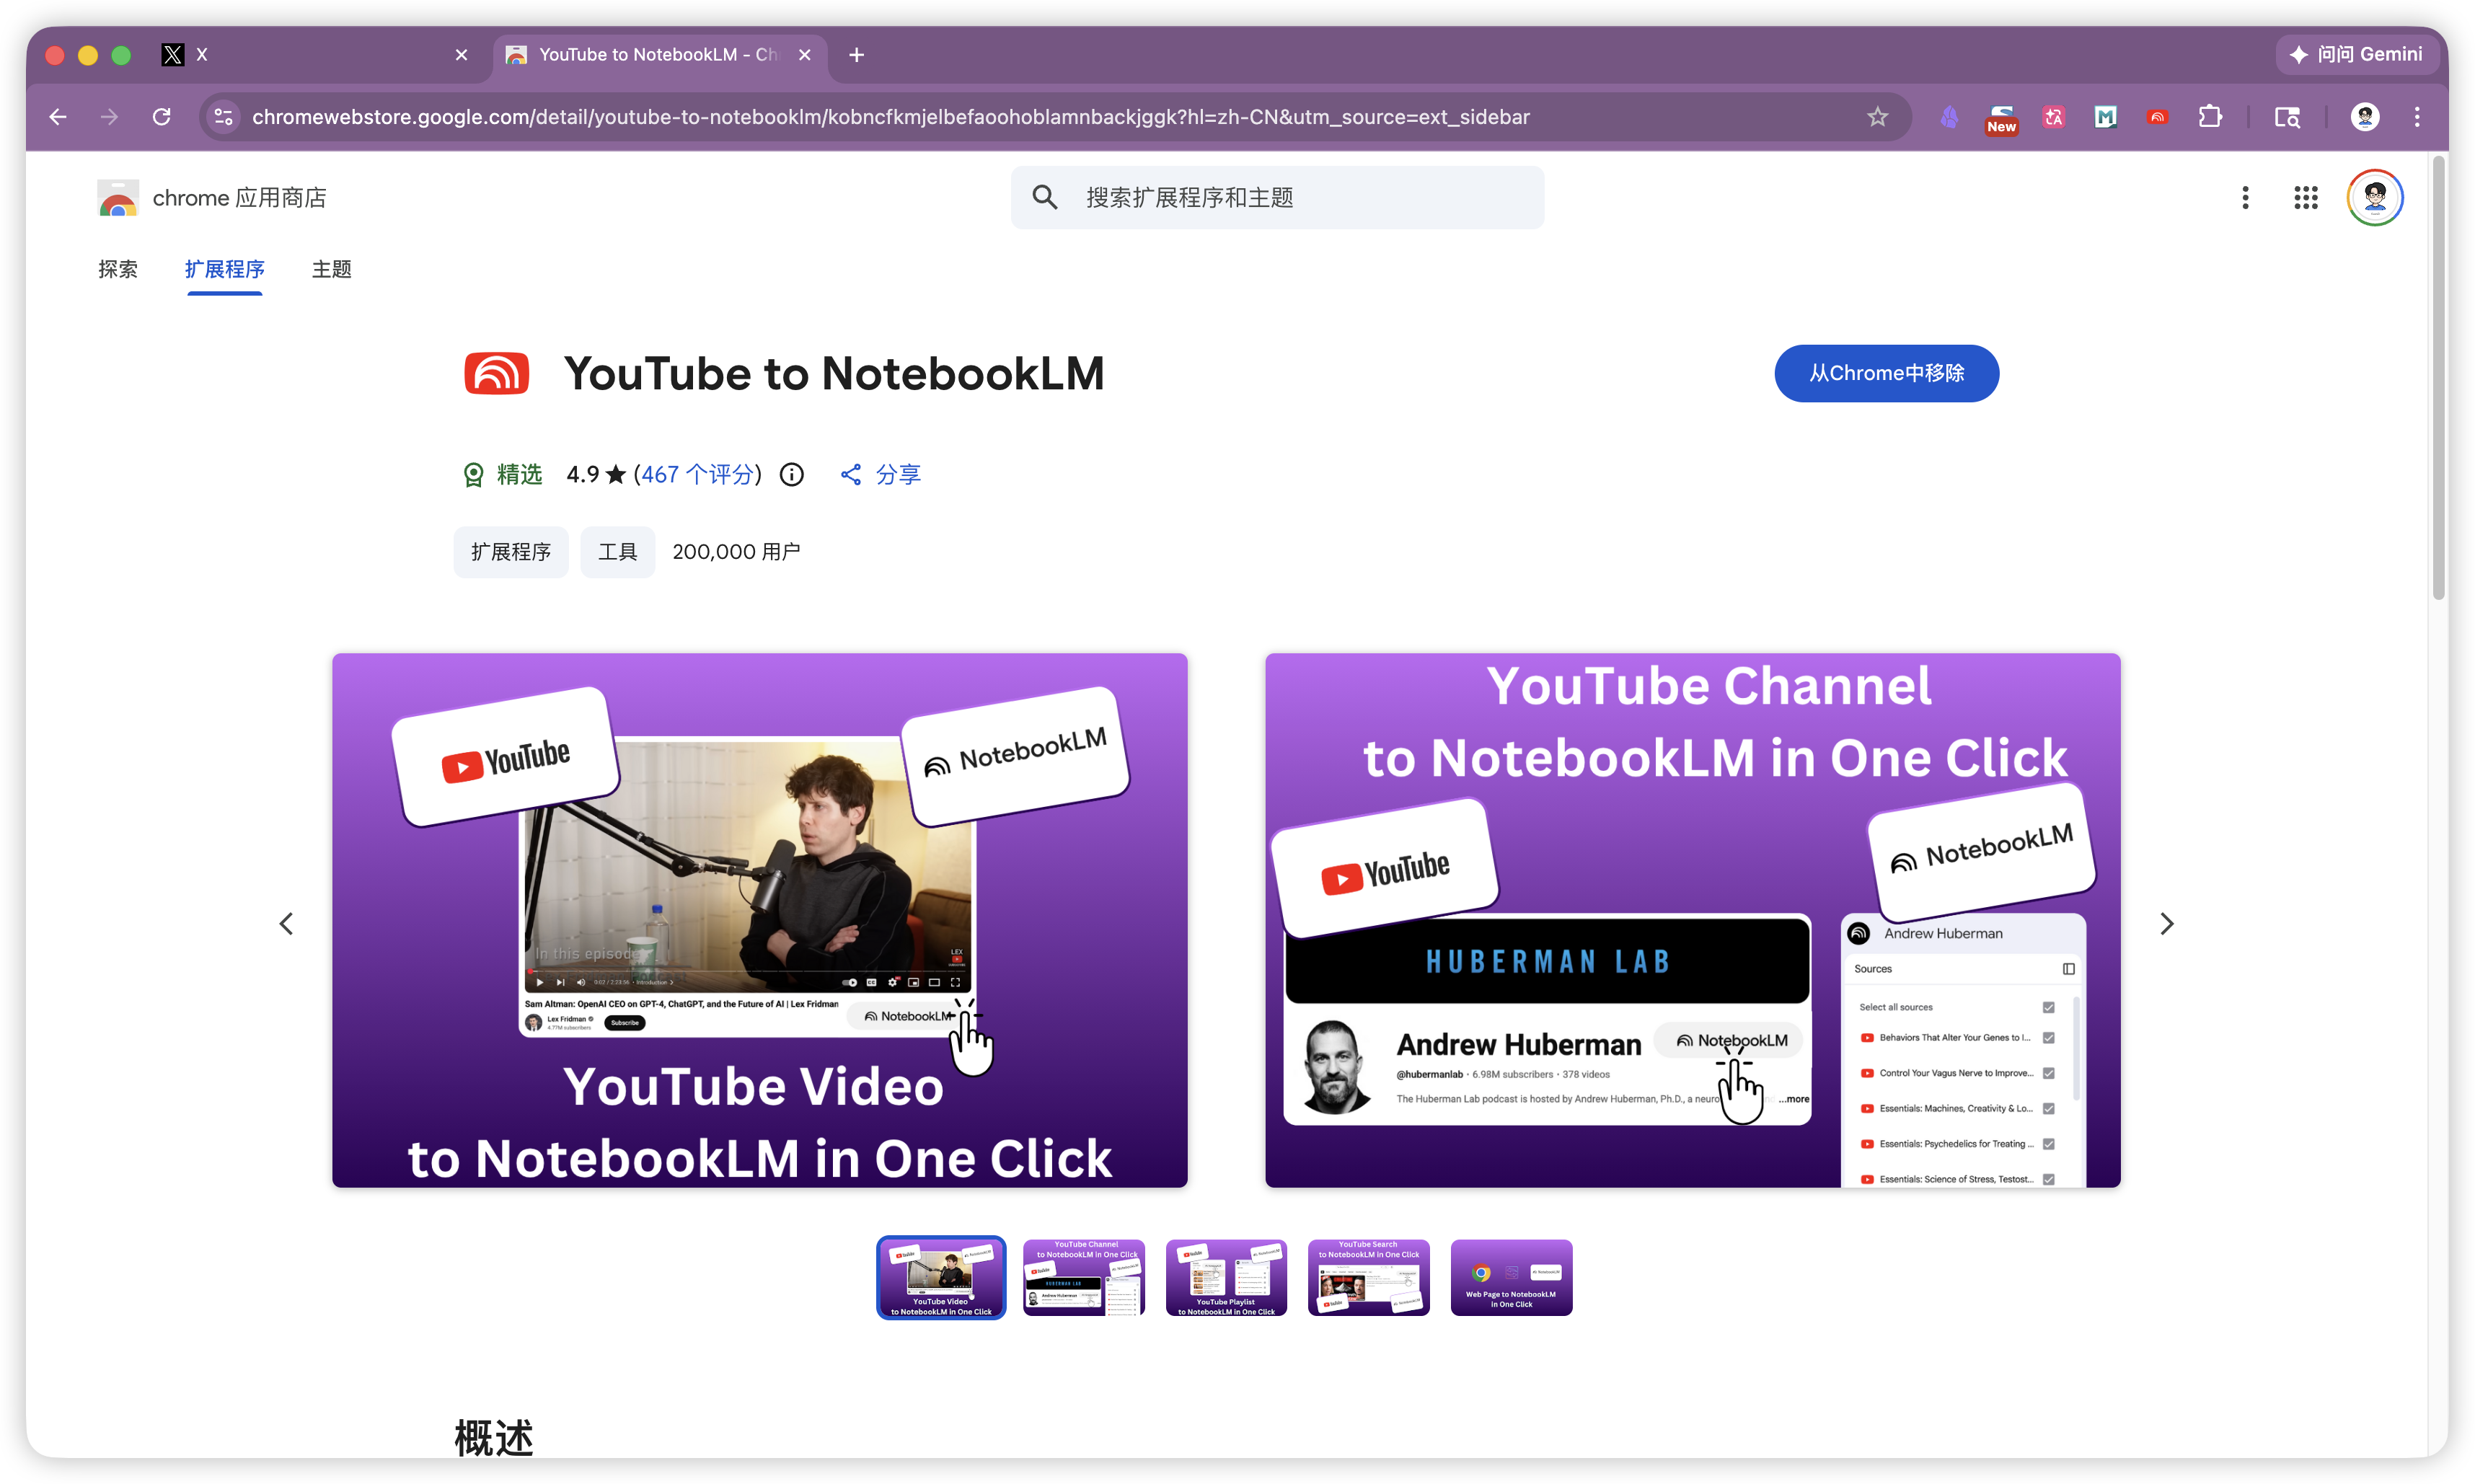Click the 扩展程序 category chip
The width and height of the screenshot is (2475, 1484).
[511, 552]
